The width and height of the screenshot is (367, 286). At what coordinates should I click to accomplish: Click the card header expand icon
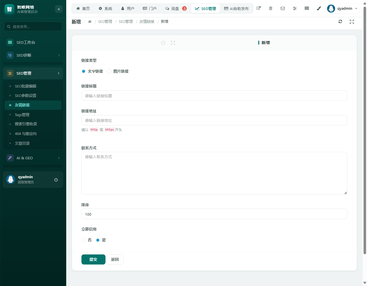click(173, 43)
